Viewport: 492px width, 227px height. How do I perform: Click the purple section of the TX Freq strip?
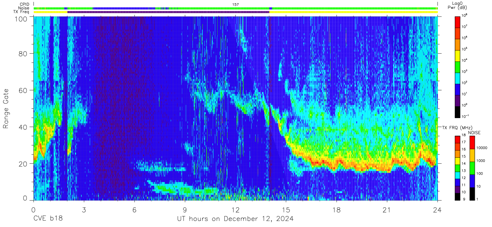click(168, 12)
